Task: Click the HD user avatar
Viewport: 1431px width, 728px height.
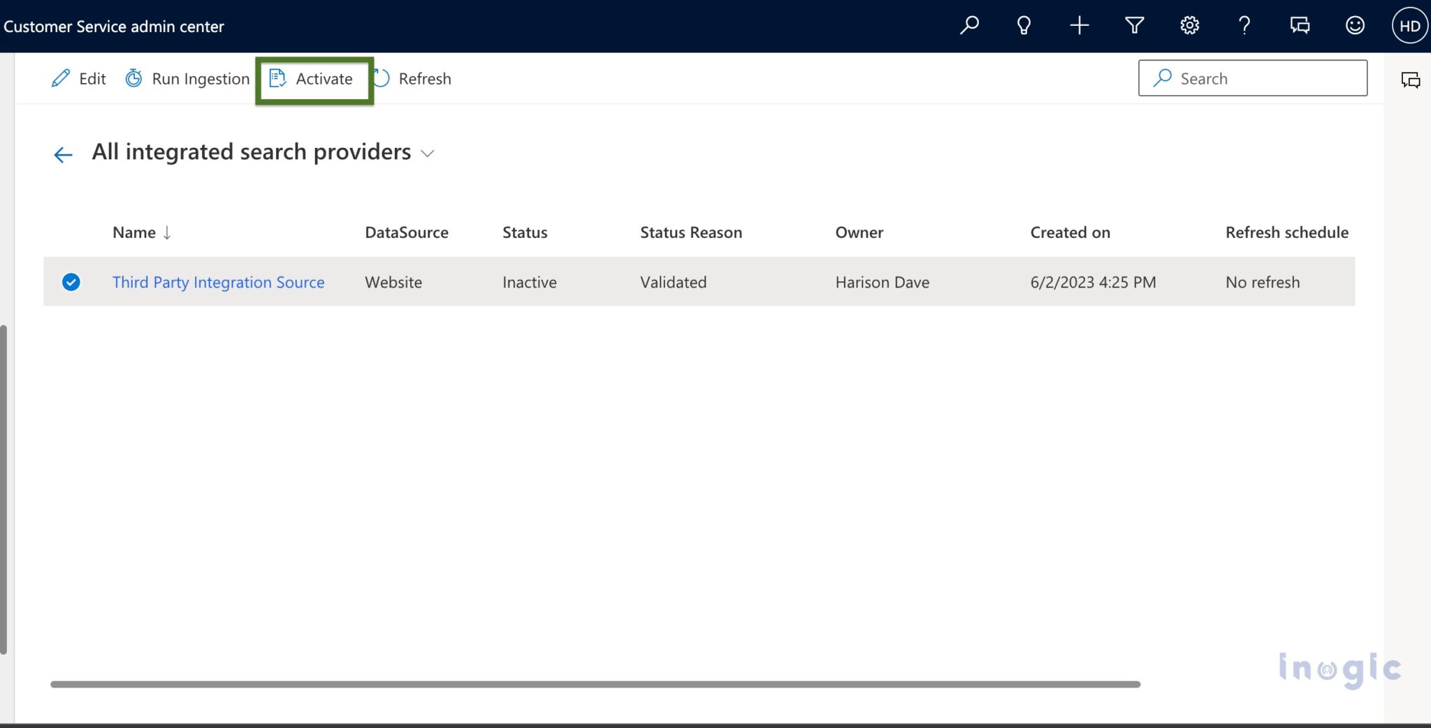Action: point(1409,25)
